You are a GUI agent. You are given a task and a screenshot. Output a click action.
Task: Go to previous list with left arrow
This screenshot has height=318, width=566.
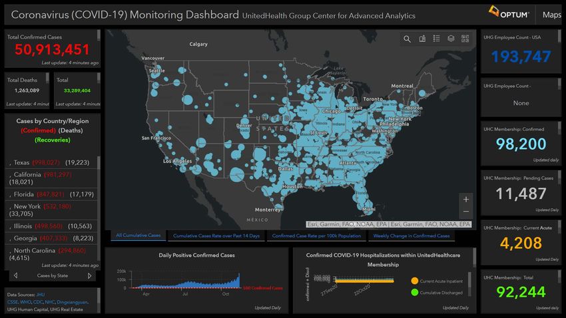click(x=15, y=275)
